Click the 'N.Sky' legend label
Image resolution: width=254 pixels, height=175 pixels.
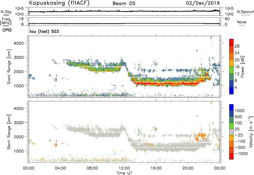pyautogui.click(x=6, y=12)
